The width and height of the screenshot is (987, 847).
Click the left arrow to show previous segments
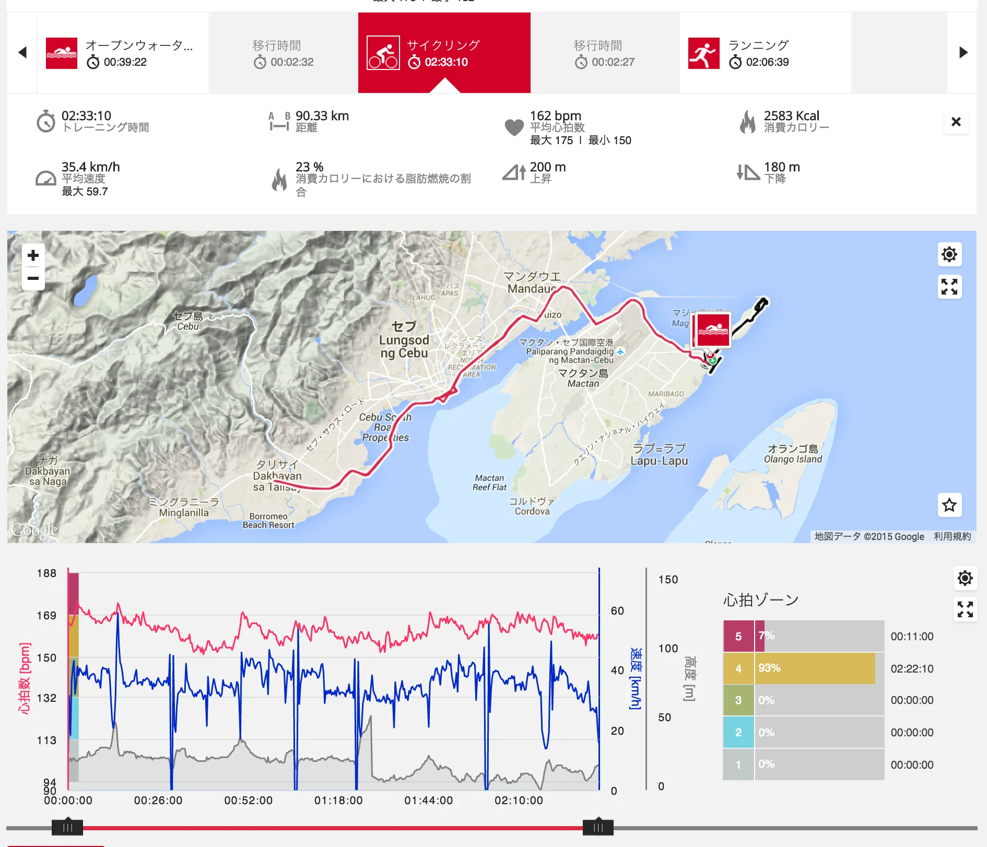(x=22, y=52)
